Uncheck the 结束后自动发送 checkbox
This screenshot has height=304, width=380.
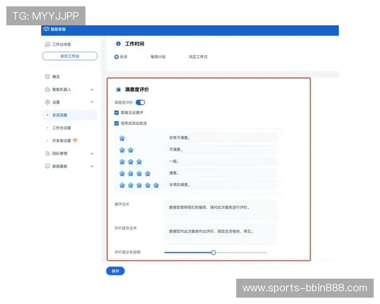click(117, 123)
